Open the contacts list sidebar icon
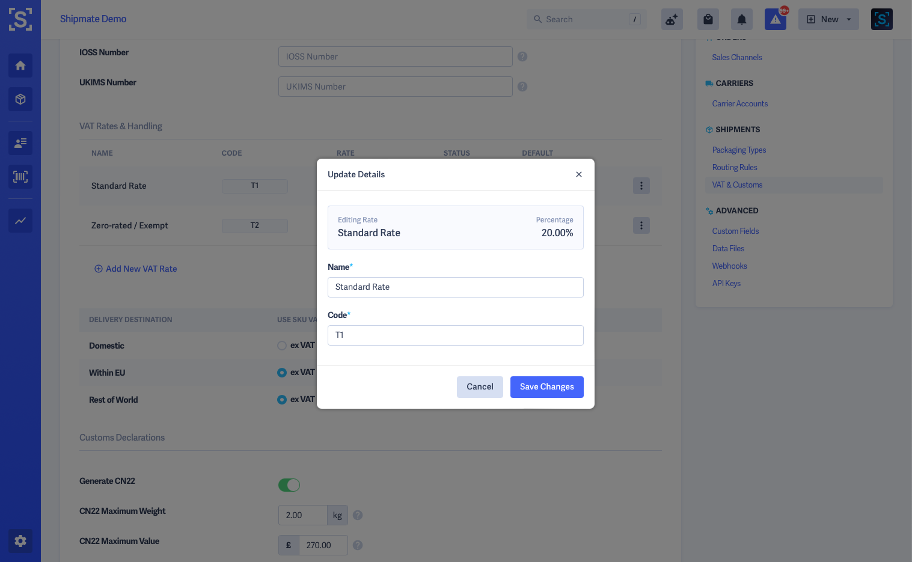912x562 pixels. click(20, 143)
